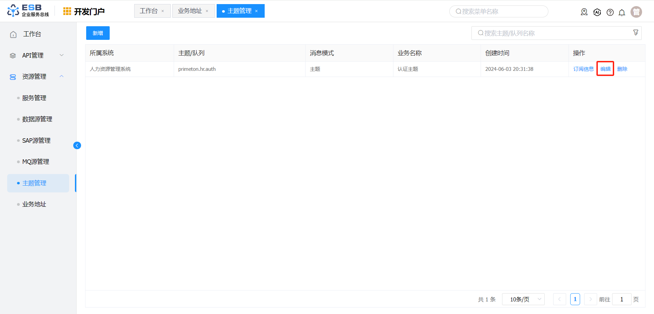Viewport: 654px width, 314px height.
Task: Open the filter funnel icon in search
Action: 636,33
